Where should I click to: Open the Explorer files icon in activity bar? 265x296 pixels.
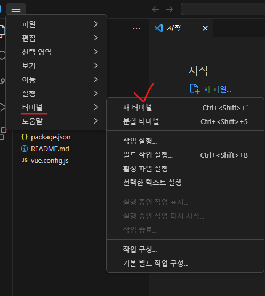point(2,31)
